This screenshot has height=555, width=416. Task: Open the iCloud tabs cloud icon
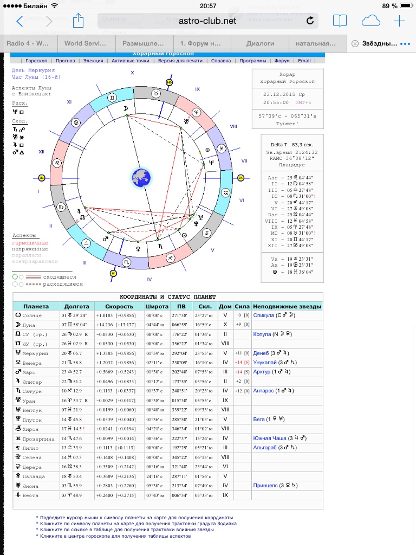click(370, 21)
